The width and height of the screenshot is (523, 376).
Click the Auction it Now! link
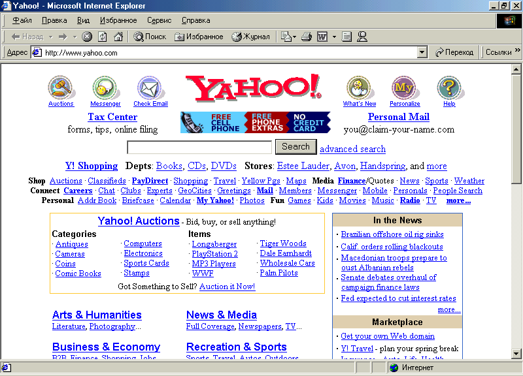click(x=227, y=287)
